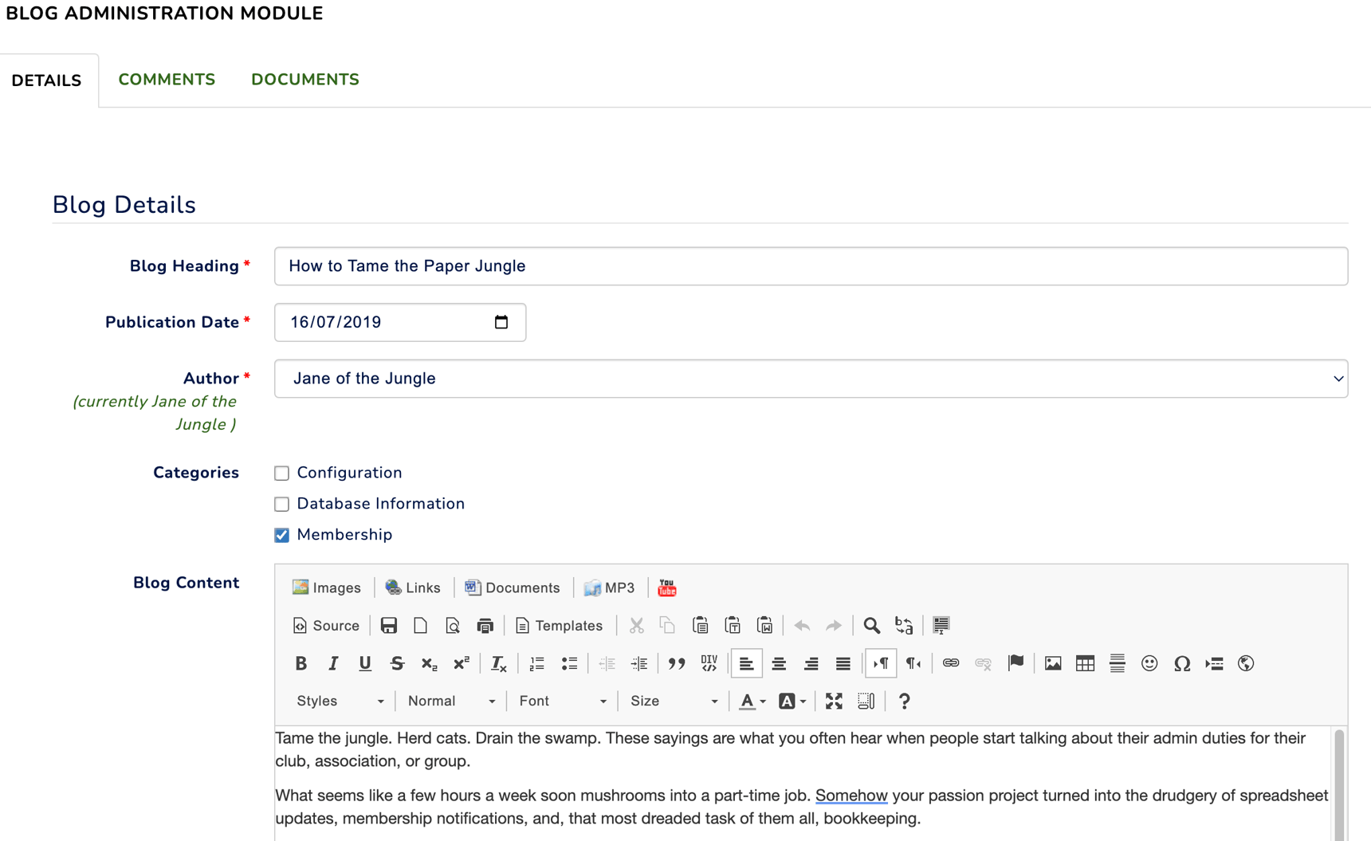Open replace tool
The width and height of the screenshot is (1371, 841).
904,626
